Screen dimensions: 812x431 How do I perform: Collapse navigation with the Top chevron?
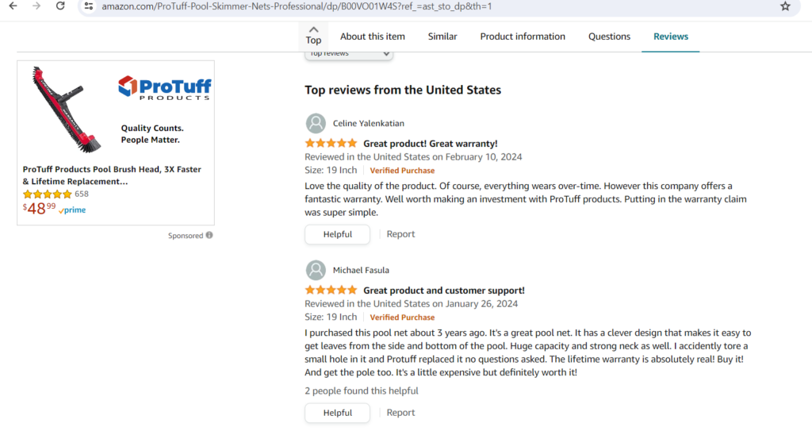314,35
